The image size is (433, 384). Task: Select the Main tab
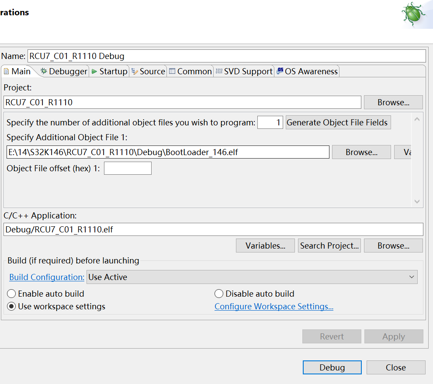coord(17,71)
